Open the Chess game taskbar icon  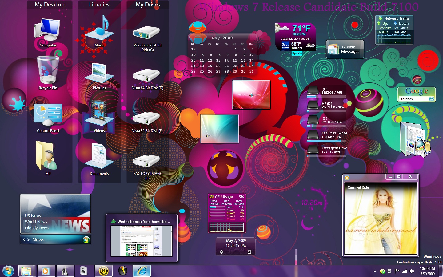click(65, 271)
